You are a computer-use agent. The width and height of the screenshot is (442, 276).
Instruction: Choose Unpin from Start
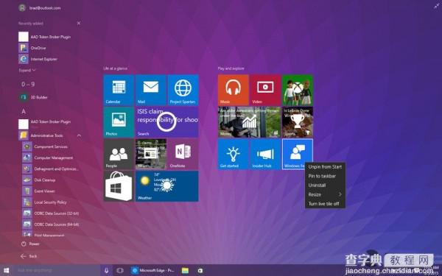tap(325, 167)
